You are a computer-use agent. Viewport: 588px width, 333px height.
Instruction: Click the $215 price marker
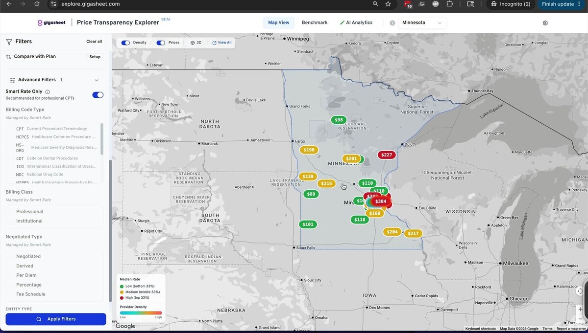click(326, 184)
